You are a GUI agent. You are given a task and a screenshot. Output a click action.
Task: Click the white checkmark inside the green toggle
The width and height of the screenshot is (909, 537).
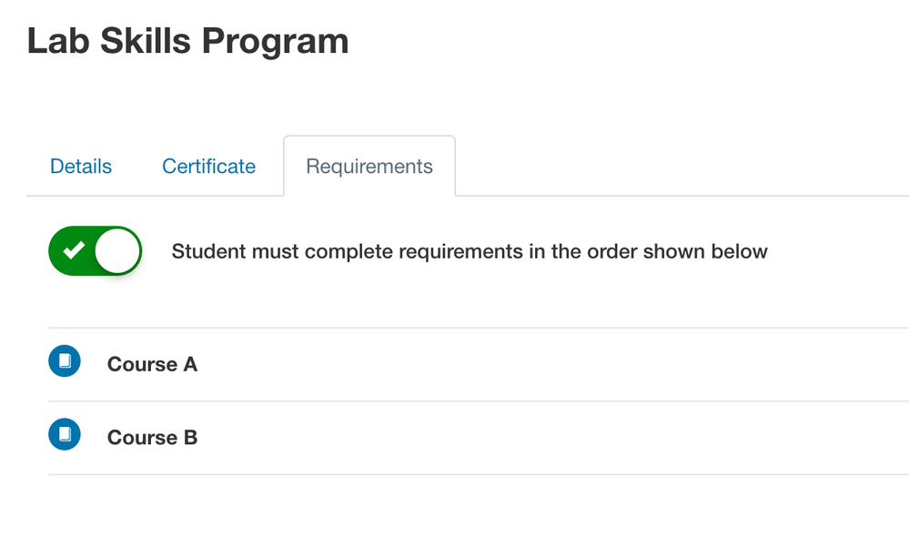point(74,250)
